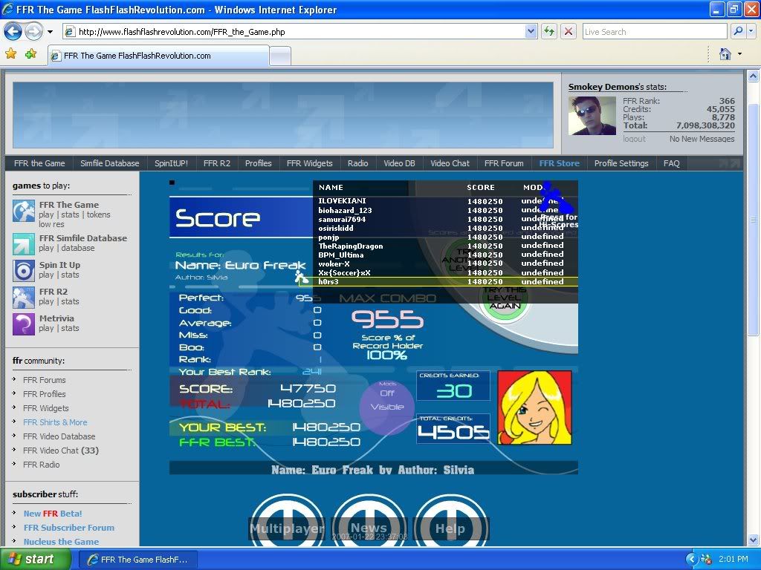Click the FFR The Game sidebar icon
The image size is (761, 570).
click(24, 212)
